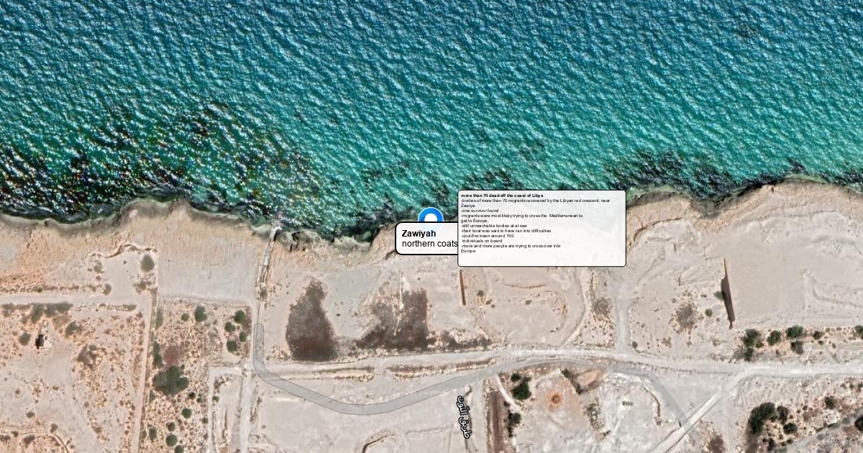Screen dimensions: 863x453
Task: Click the single word 'Zawiya' line in popup
Action: pos(468,206)
